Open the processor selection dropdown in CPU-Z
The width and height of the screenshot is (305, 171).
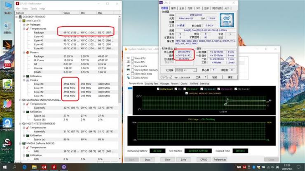point(186,70)
